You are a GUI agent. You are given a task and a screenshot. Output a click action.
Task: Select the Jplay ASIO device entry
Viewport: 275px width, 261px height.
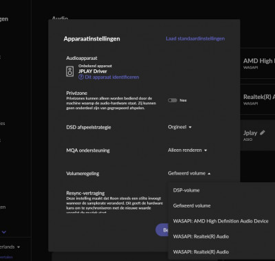(x=258, y=135)
